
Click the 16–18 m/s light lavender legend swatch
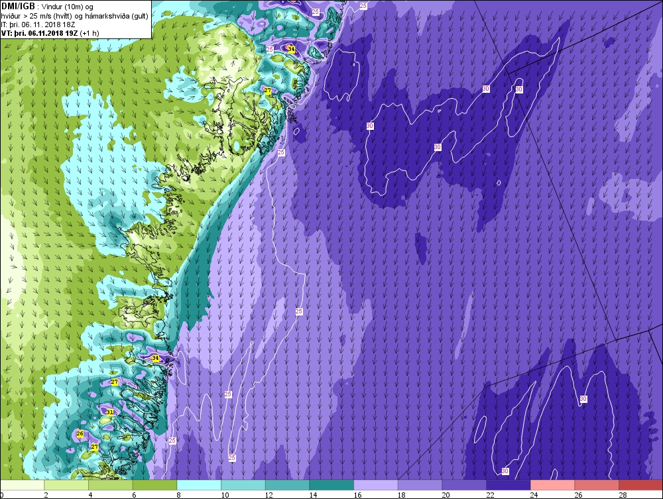375,485
